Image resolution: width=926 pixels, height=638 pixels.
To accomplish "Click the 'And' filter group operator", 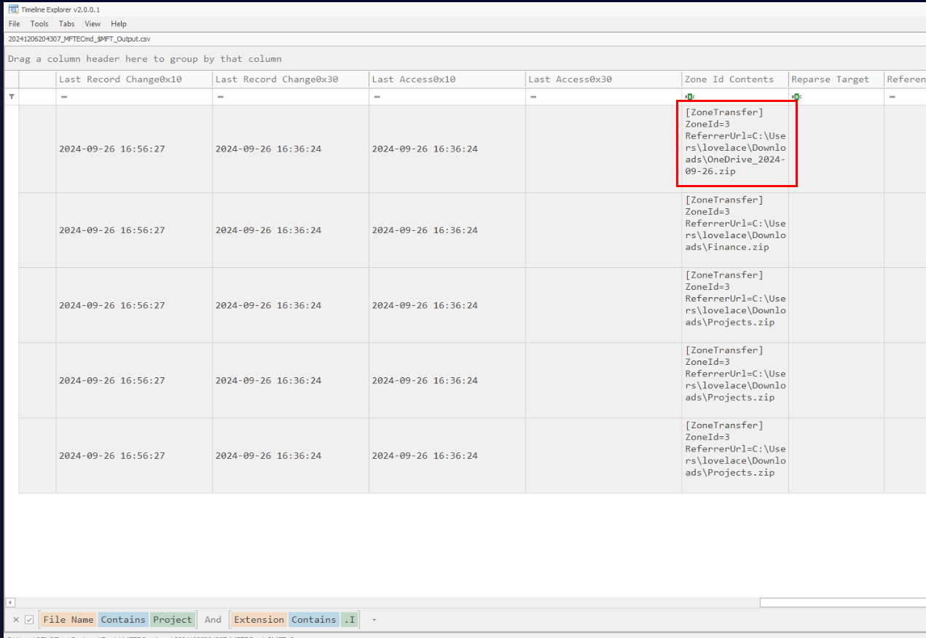I will 213,620.
